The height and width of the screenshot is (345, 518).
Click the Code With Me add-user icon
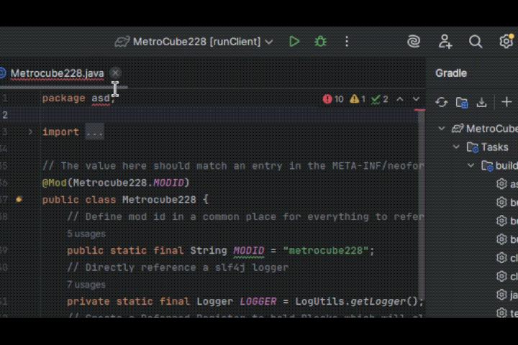(x=445, y=42)
